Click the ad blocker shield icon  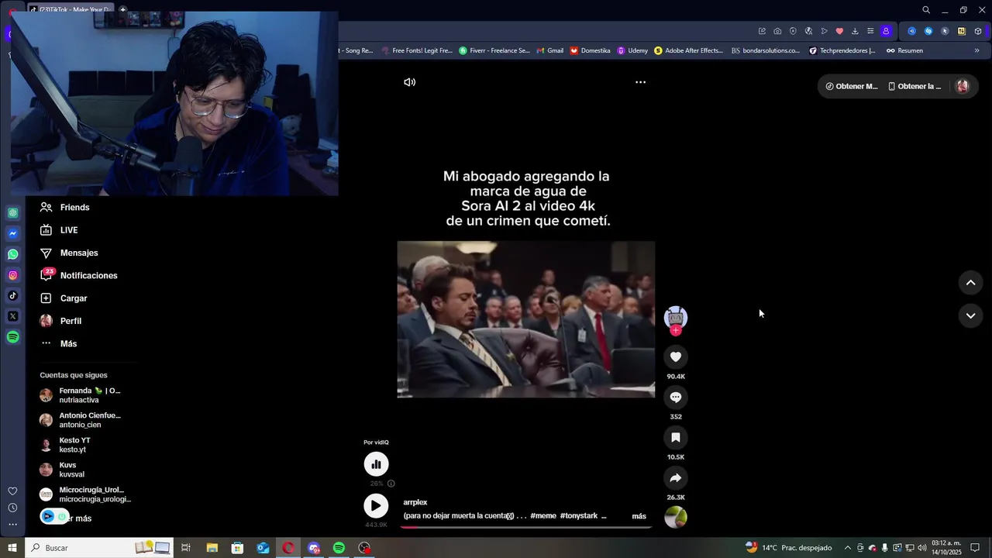pyautogui.click(x=793, y=31)
